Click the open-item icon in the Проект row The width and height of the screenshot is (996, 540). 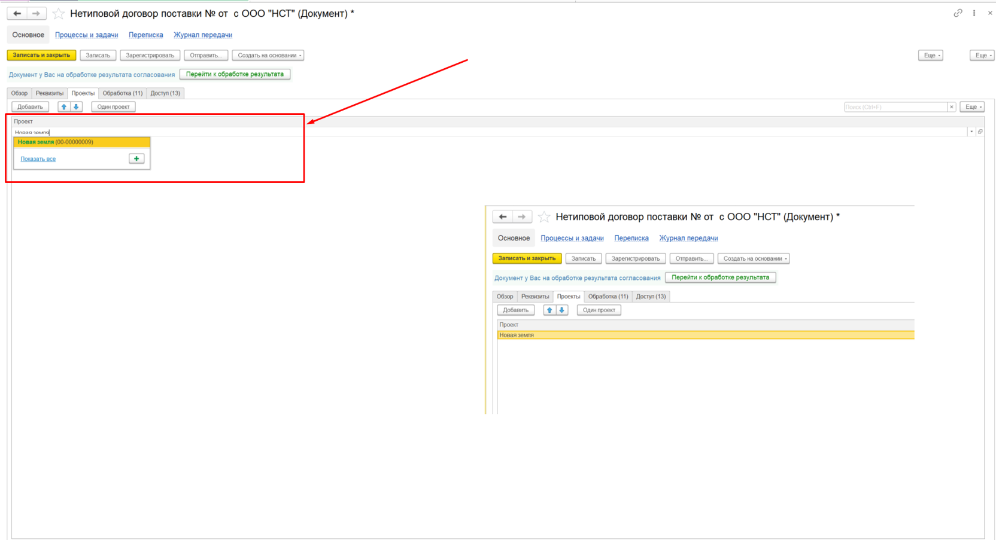[980, 132]
